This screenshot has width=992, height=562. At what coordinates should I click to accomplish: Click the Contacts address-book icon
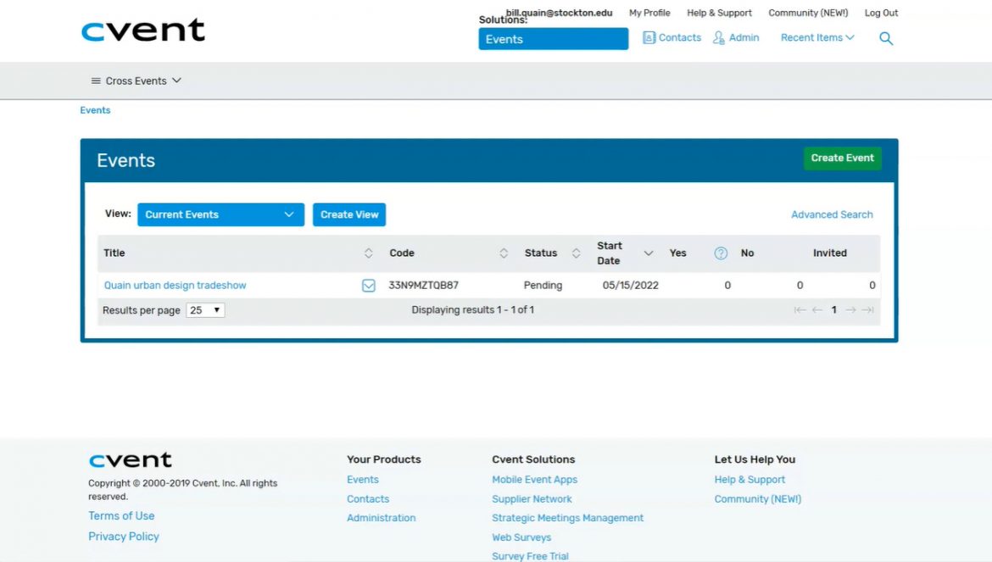pyautogui.click(x=648, y=37)
